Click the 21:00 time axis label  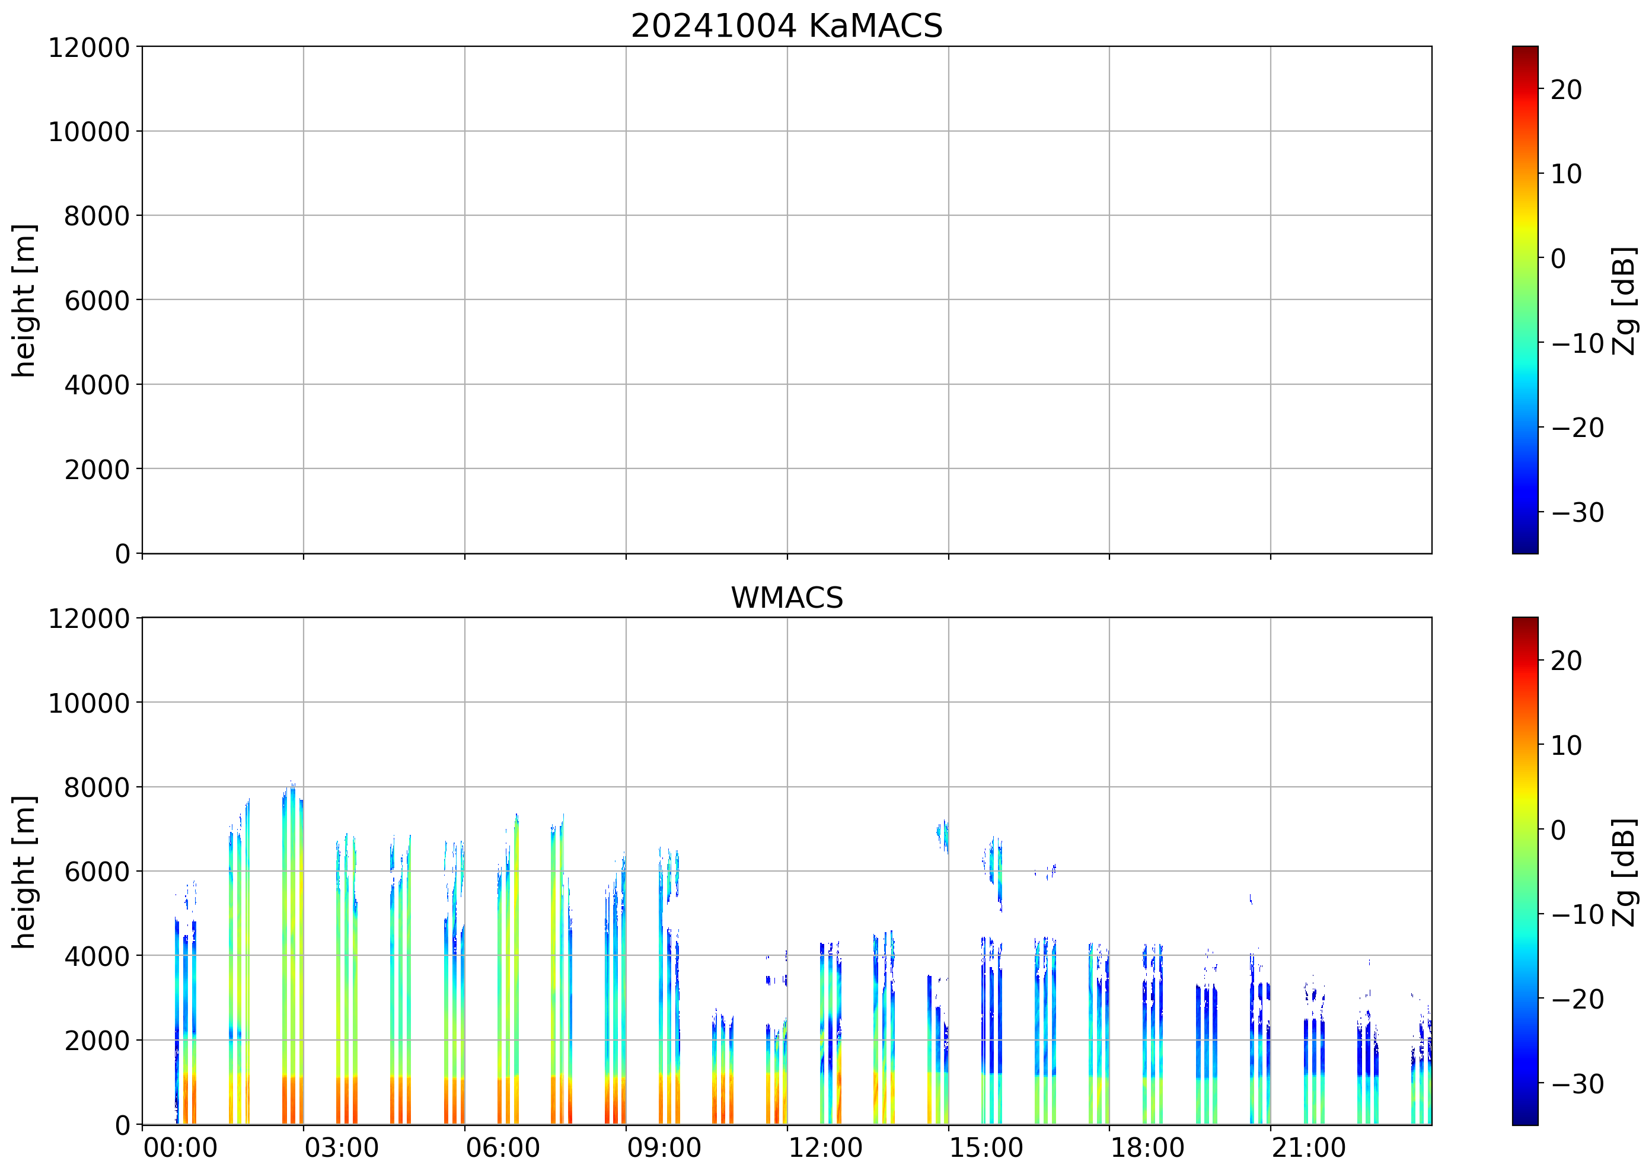pos(1309,1148)
